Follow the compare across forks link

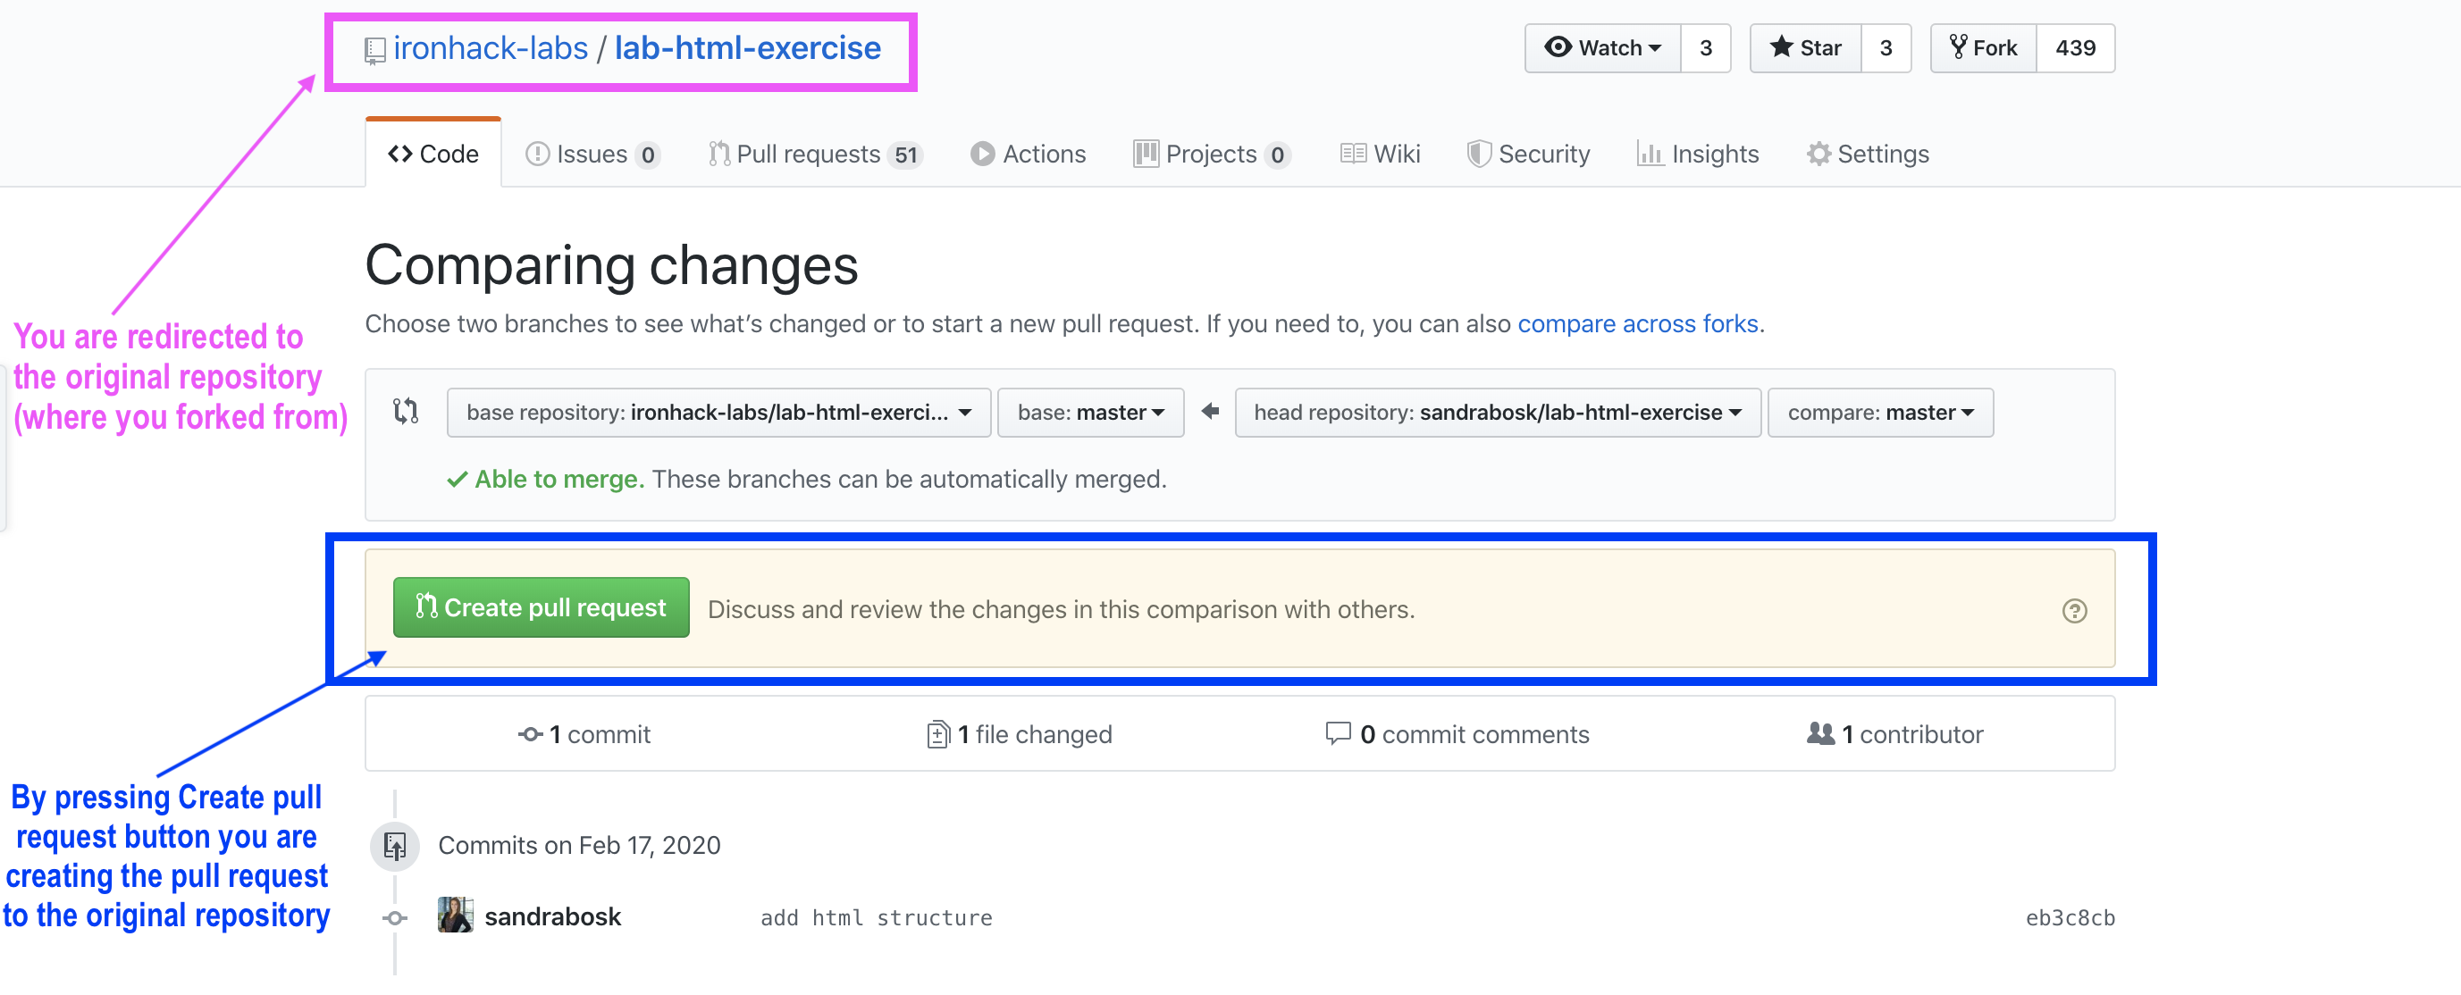[x=1637, y=323]
